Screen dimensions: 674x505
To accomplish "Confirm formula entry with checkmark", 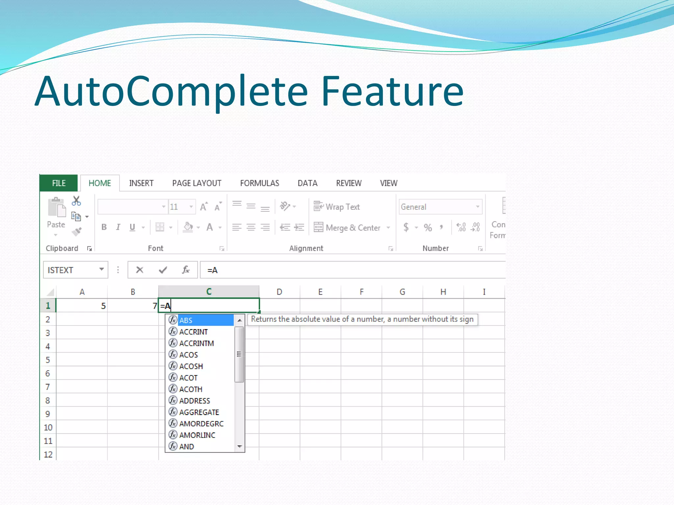I will coord(163,270).
